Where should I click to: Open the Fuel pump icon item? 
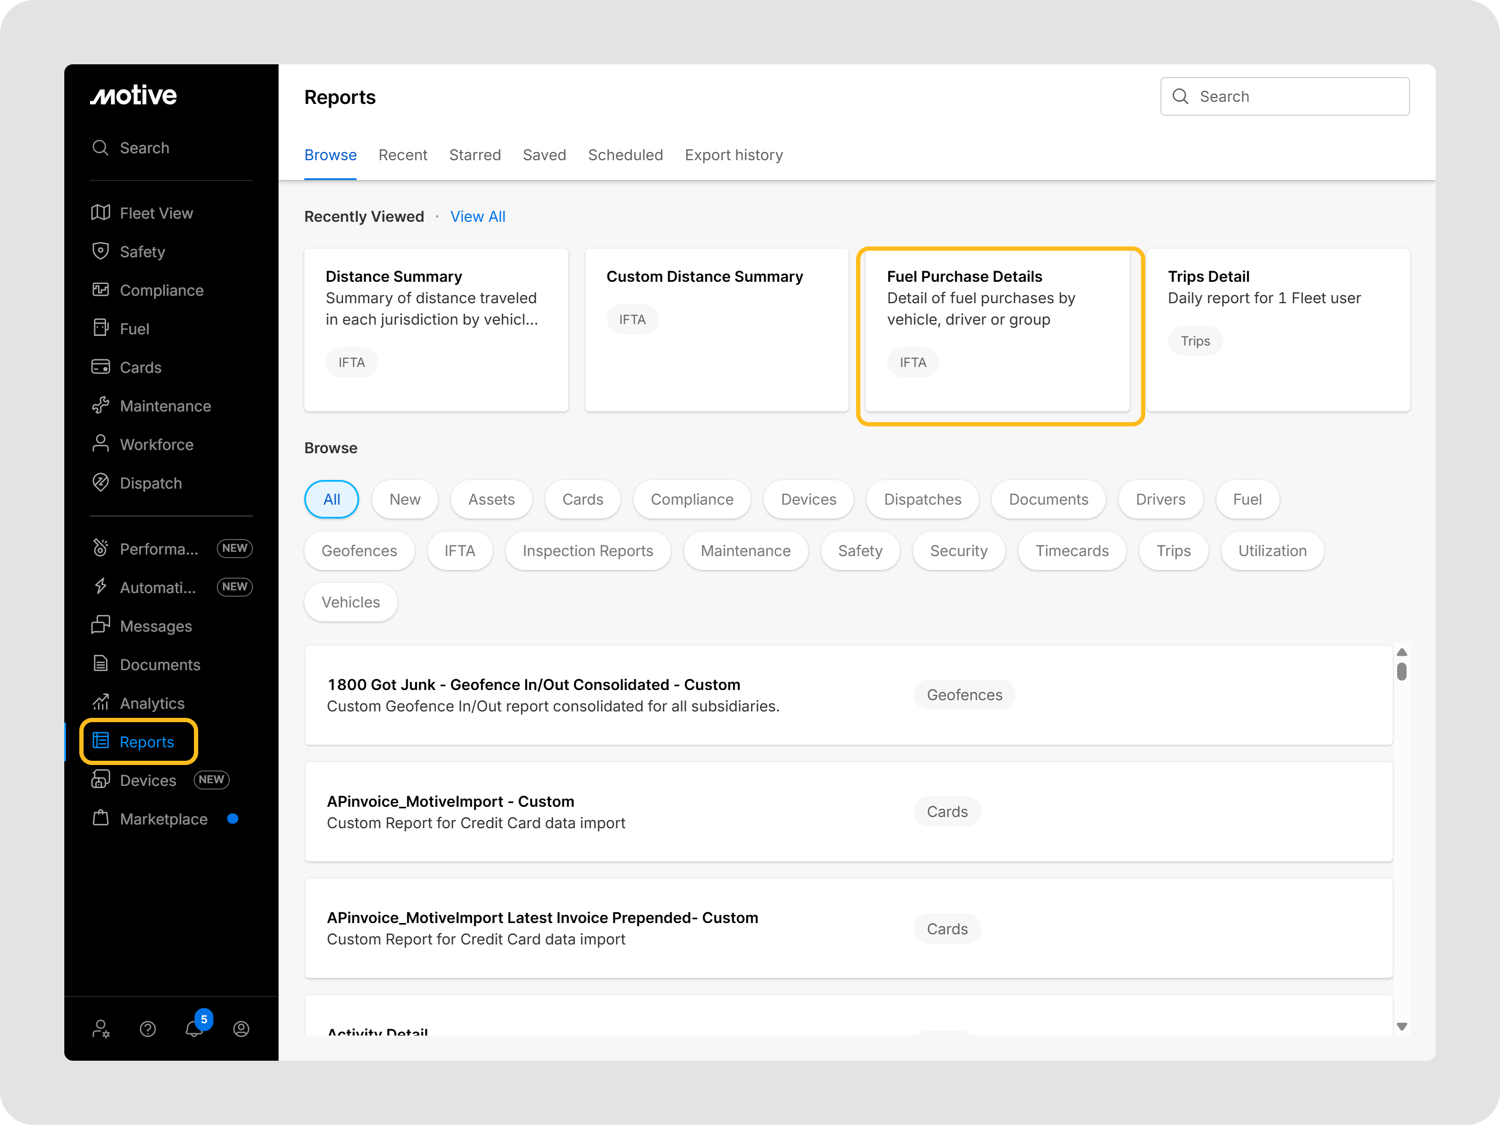click(x=100, y=328)
